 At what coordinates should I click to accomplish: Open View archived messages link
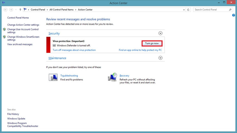pyautogui.click(x=20, y=44)
